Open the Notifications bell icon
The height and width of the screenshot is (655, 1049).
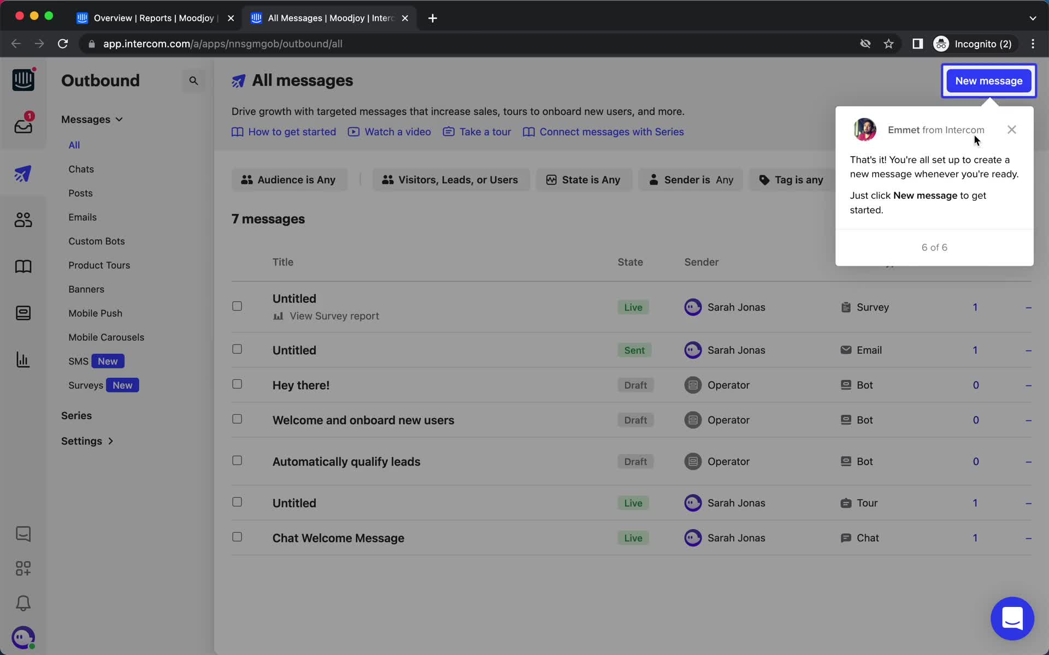coord(22,604)
